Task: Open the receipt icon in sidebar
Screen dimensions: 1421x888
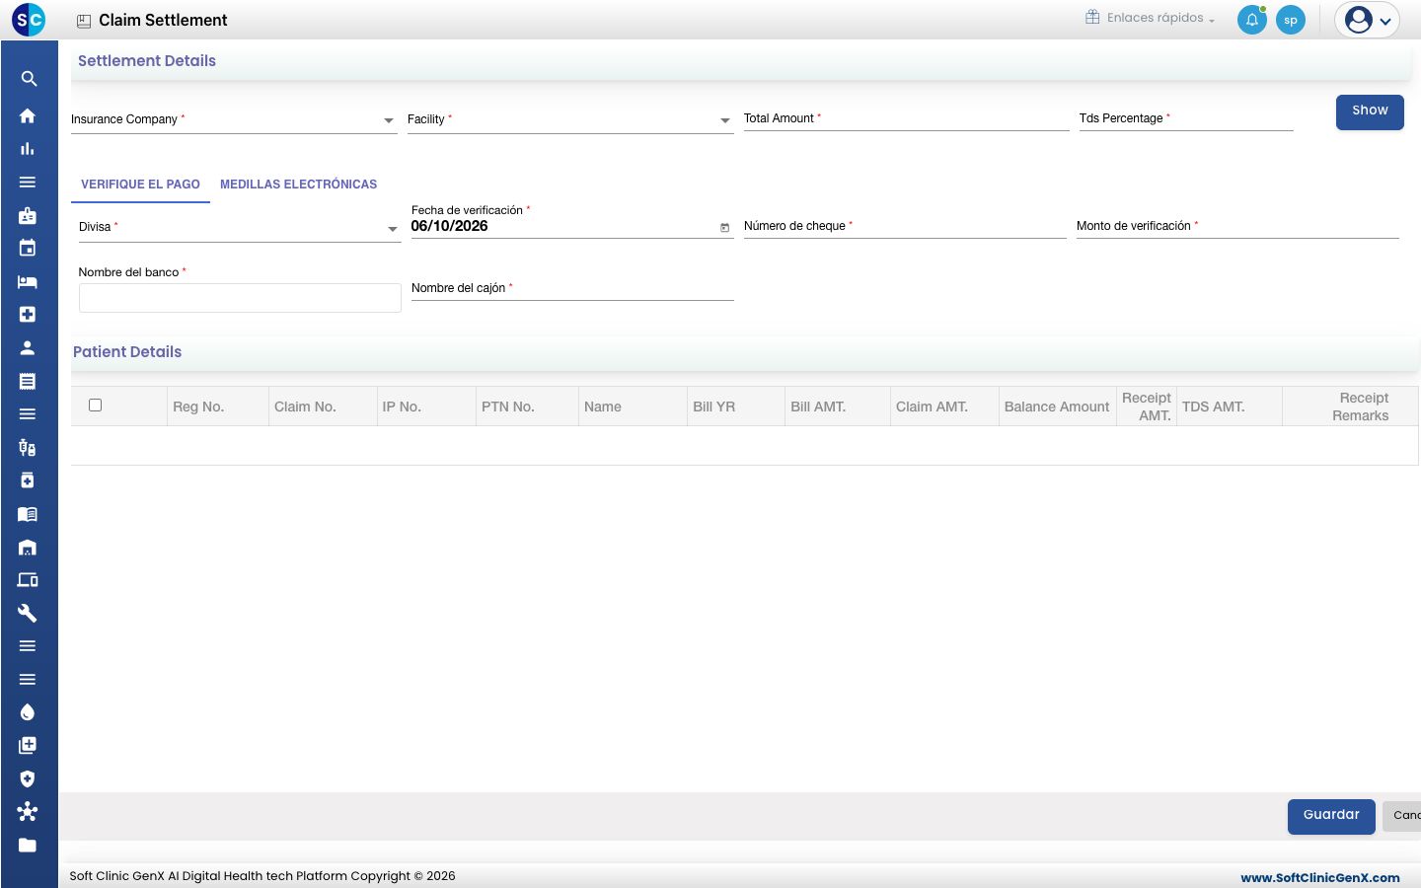Action: tap(28, 381)
